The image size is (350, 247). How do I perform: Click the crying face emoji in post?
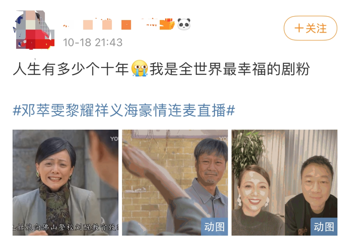click(140, 68)
